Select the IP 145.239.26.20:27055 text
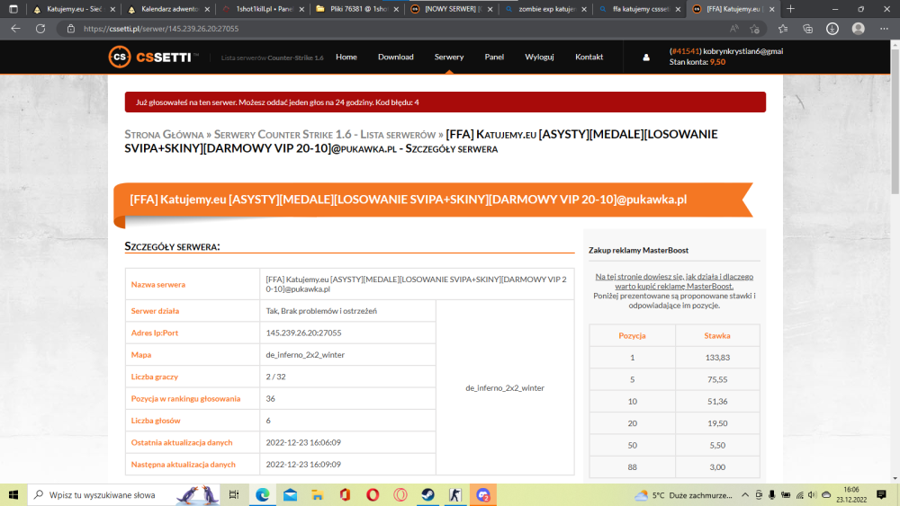 point(303,333)
